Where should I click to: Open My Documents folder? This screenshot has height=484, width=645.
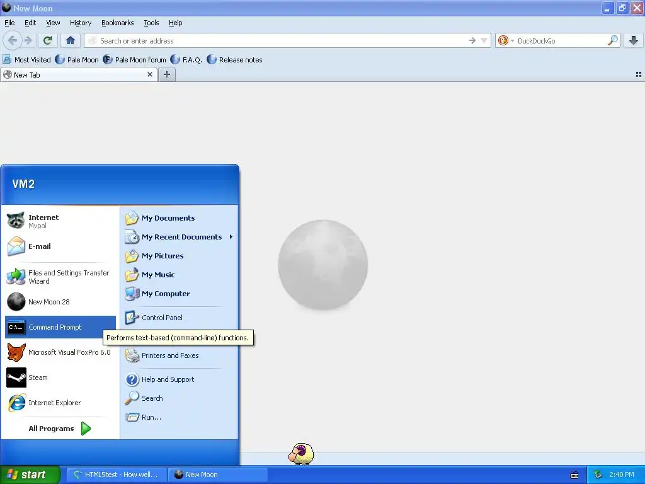tap(179, 217)
